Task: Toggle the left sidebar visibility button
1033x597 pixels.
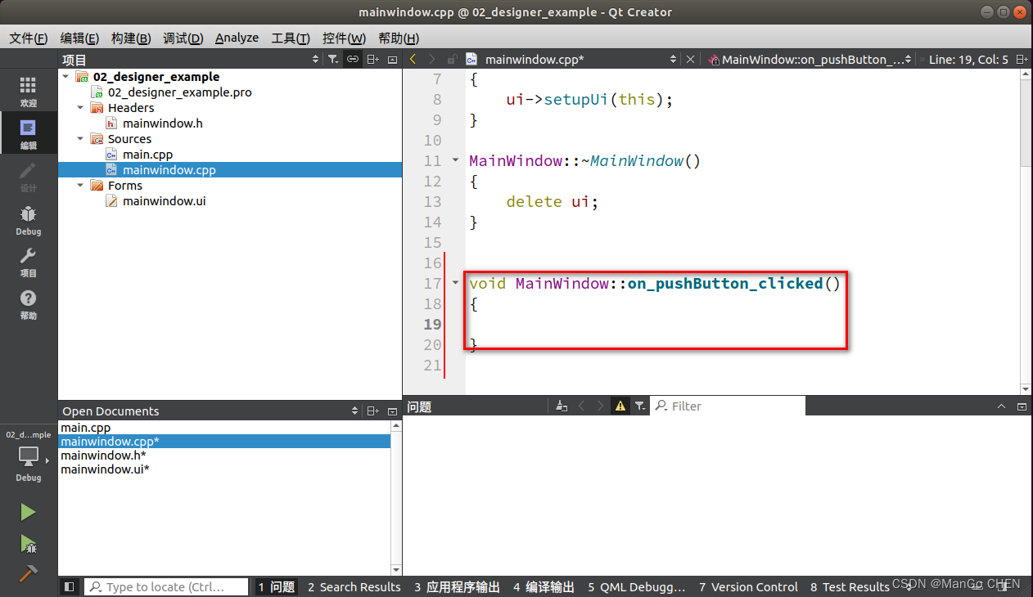Action: tap(70, 586)
